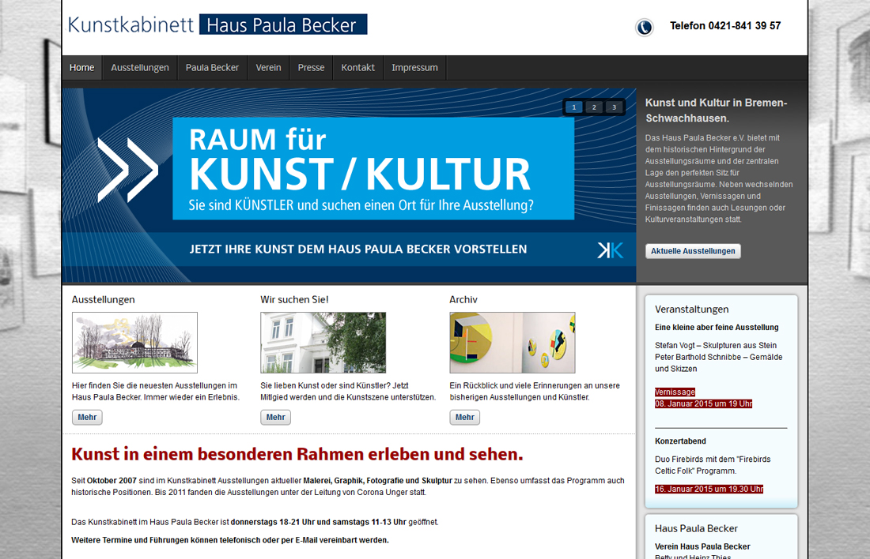Open the Paula Becker menu item
Image resolution: width=870 pixels, height=559 pixels.
[x=212, y=68]
